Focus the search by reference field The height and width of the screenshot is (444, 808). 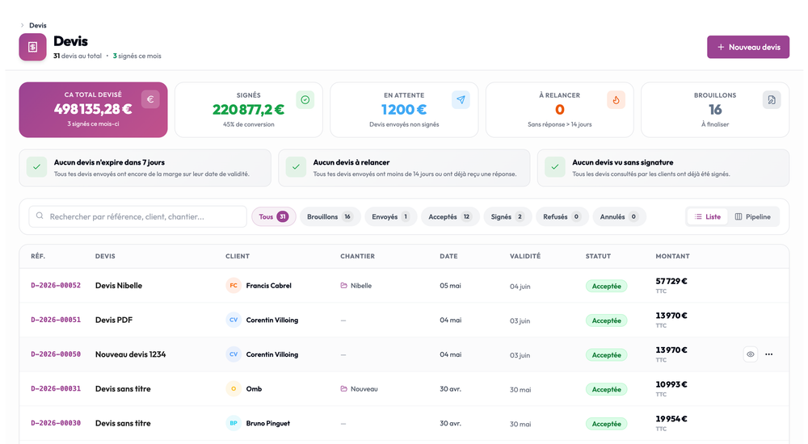pyautogui.click(x=137, y=216)
